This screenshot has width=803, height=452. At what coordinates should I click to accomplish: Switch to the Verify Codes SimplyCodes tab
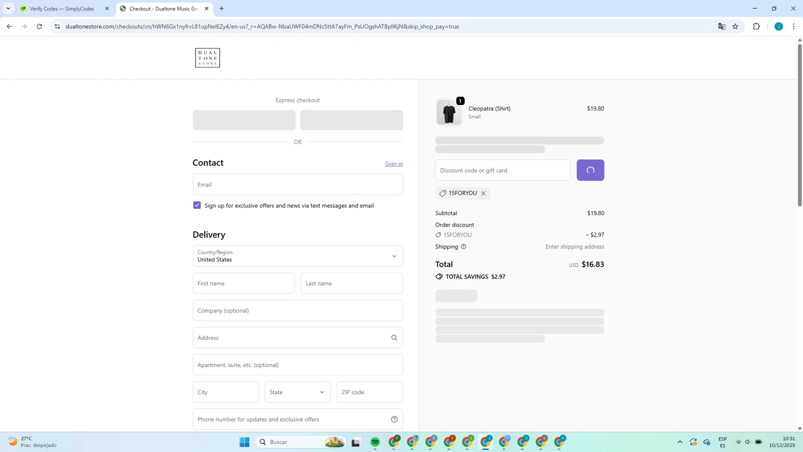(x=62, y=9)
